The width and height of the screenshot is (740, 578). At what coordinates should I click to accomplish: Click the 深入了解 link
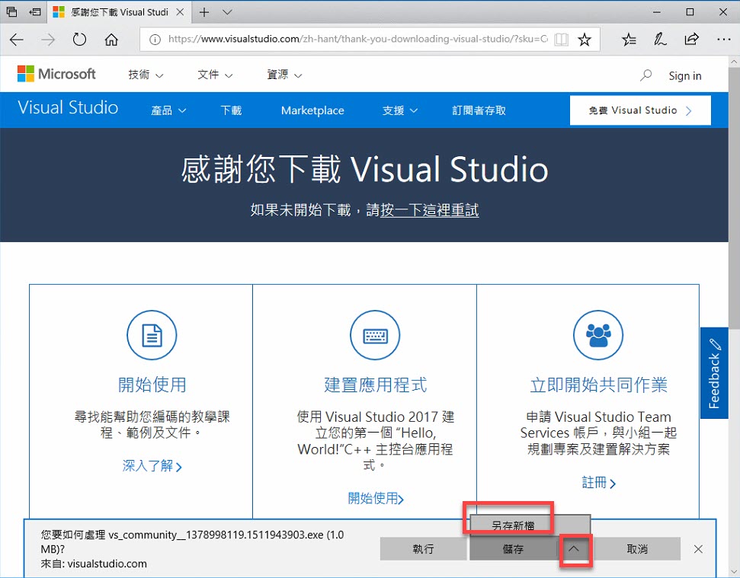152,466
